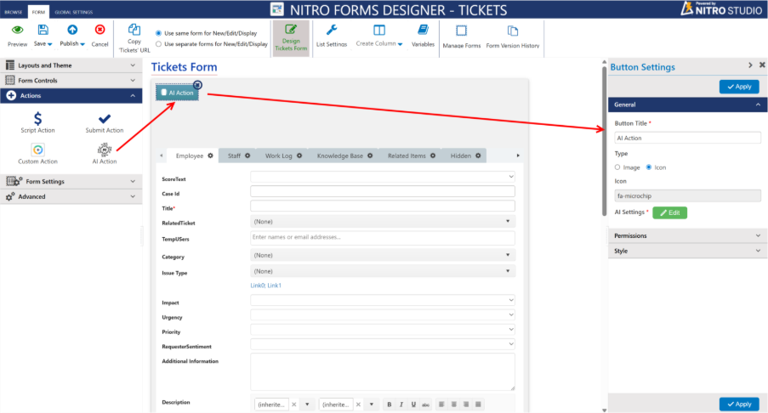Select the Script Action dollar icon
Image resolution: width=768 pixels, height=413 pixels.
click(x=37, y=119)
